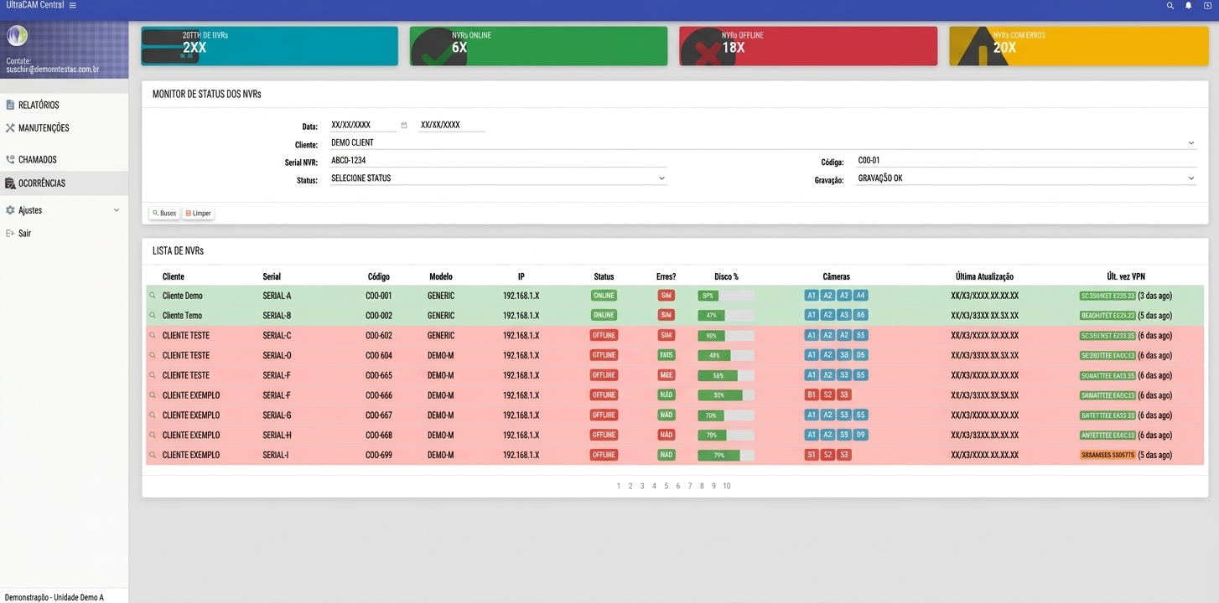Click the B1 camera badge in COO-666 row

click(811, 395)
